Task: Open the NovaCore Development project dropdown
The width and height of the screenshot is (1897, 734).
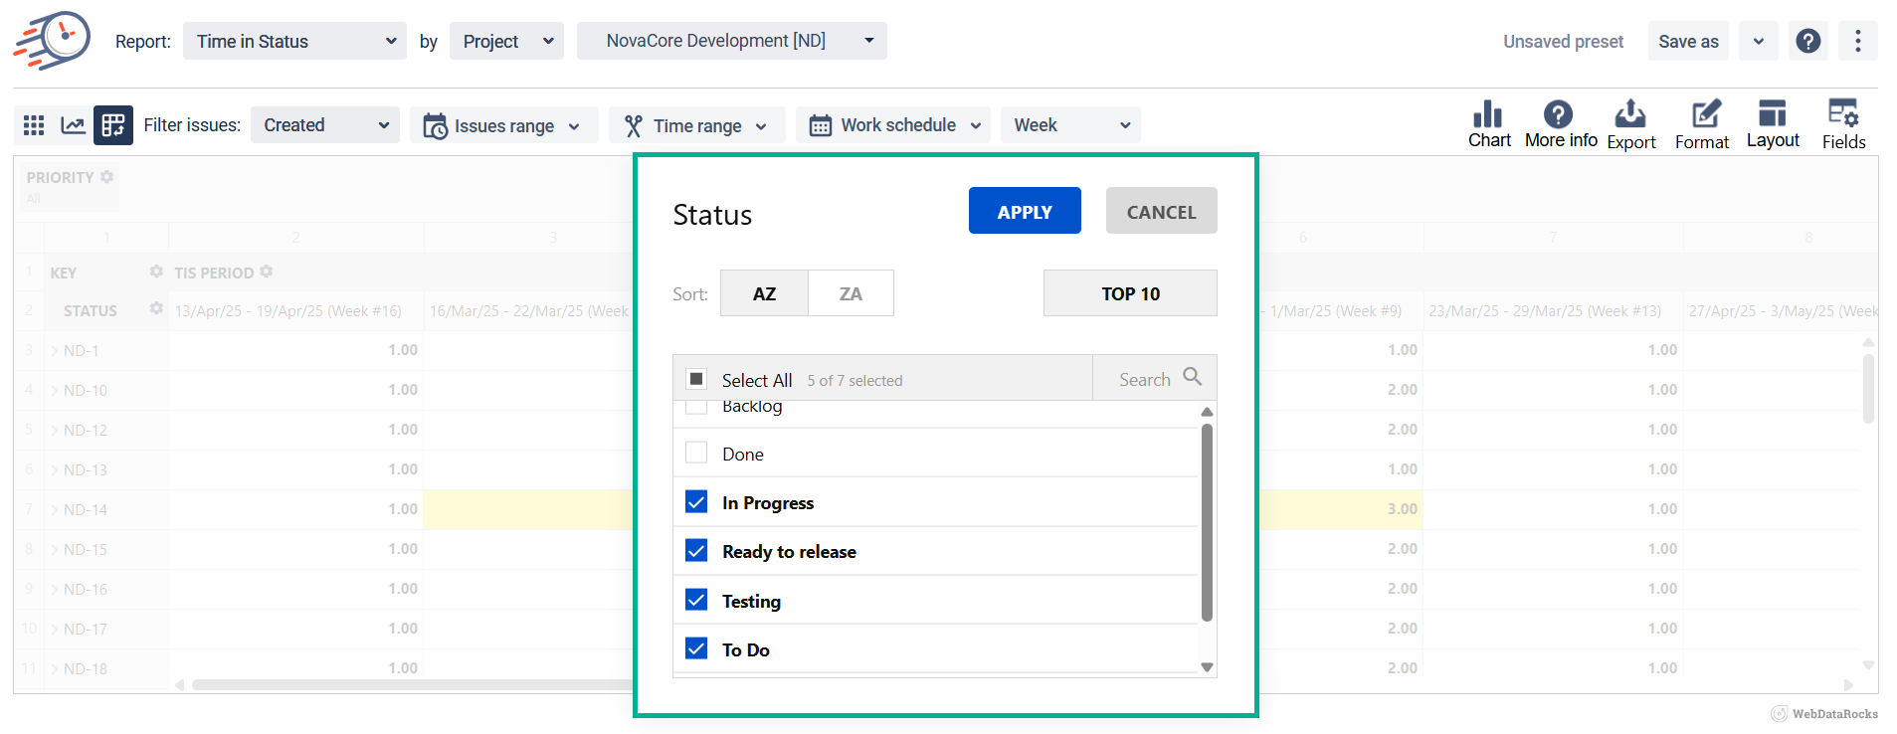Action: pyautogui.click(x=731, y=41)
